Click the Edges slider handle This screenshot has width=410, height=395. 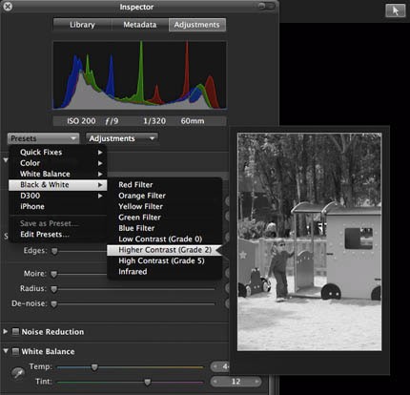pos(54,251)
